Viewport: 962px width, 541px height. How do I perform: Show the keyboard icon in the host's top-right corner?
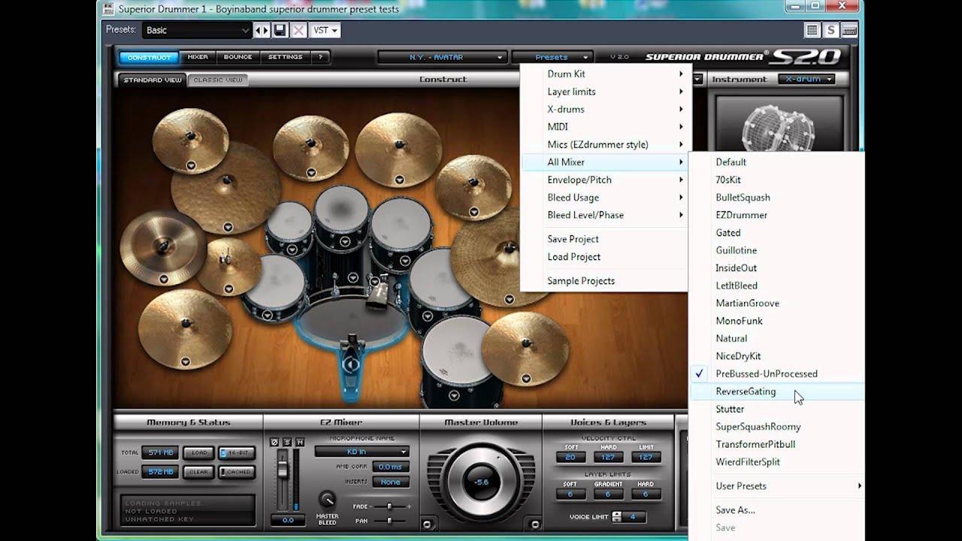[x=849, y=30]
